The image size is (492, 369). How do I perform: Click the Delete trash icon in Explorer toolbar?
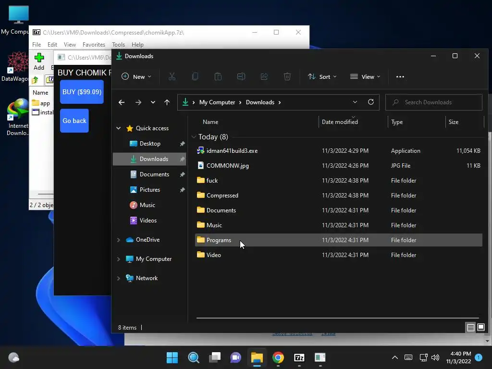[287, 76]
